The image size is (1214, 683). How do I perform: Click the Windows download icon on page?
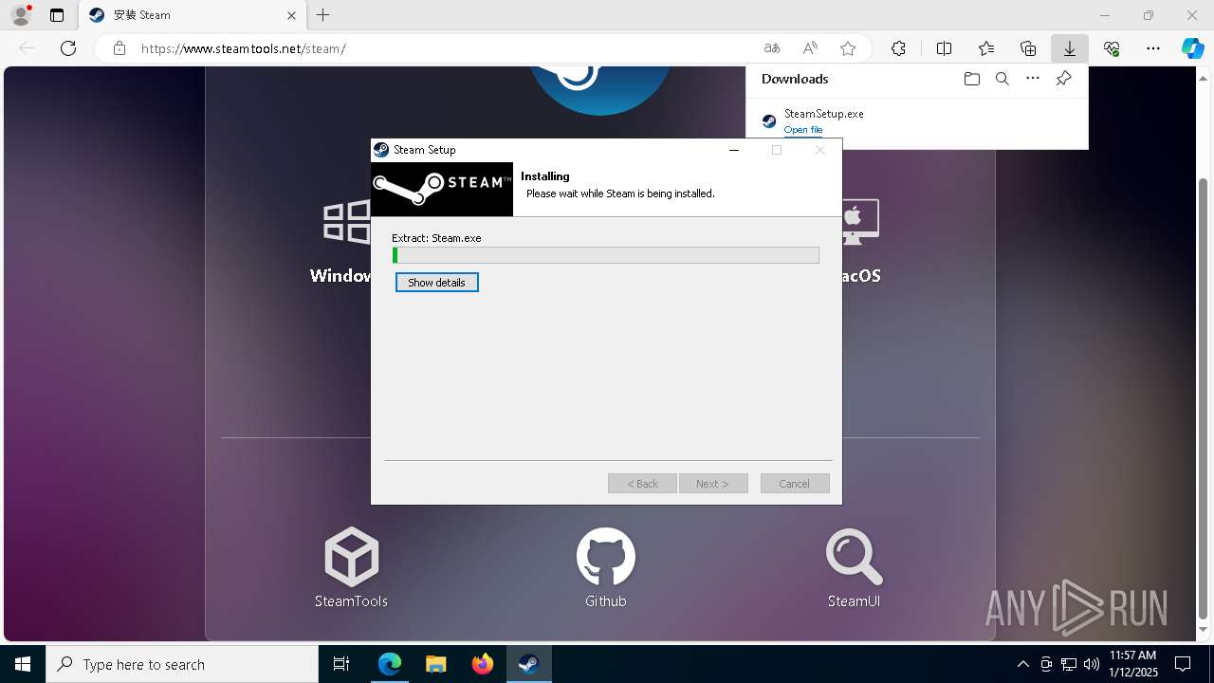tap(346, 223)
